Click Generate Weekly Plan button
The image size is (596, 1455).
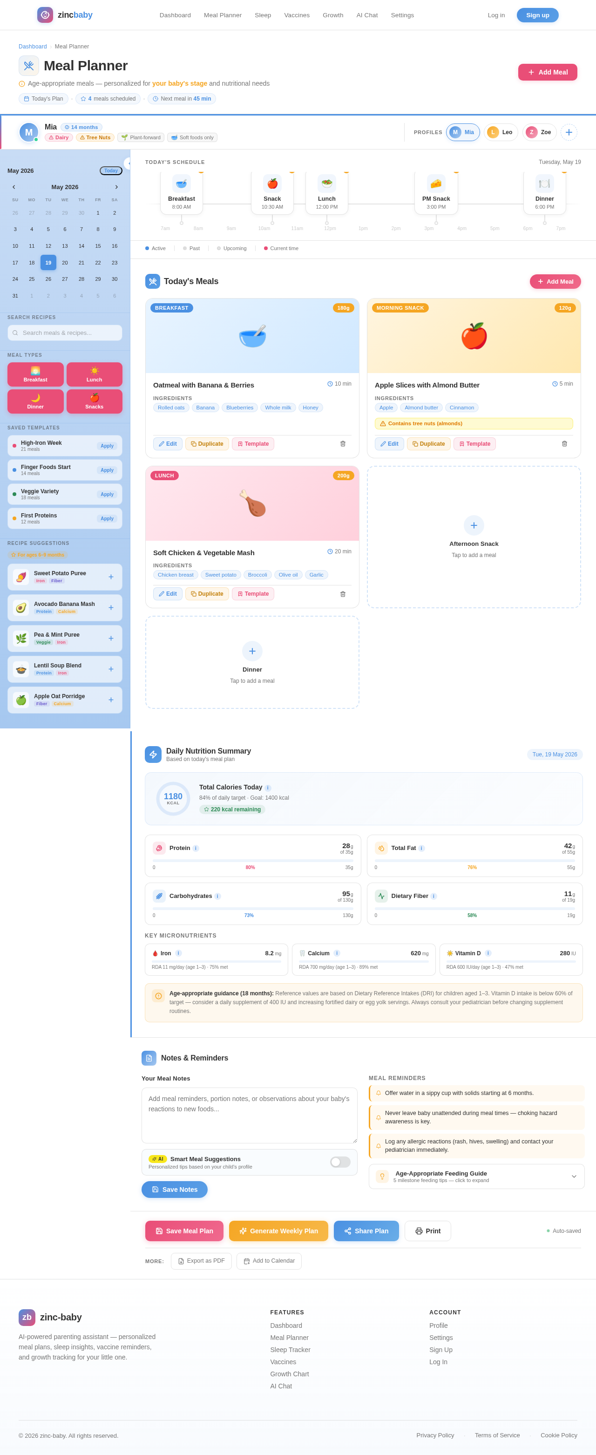click(278, 1231)
